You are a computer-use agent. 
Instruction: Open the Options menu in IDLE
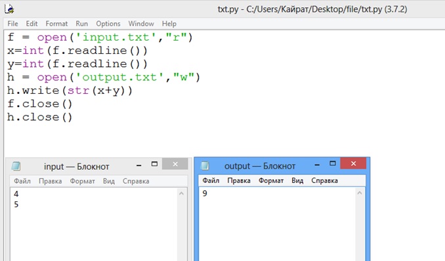[x=108, y=24]
